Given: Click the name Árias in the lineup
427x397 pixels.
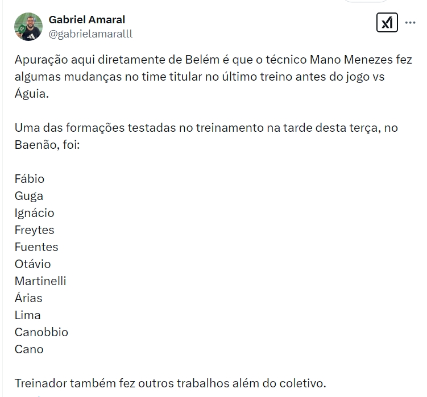Looking at the screenshot, I should (28, 298).
